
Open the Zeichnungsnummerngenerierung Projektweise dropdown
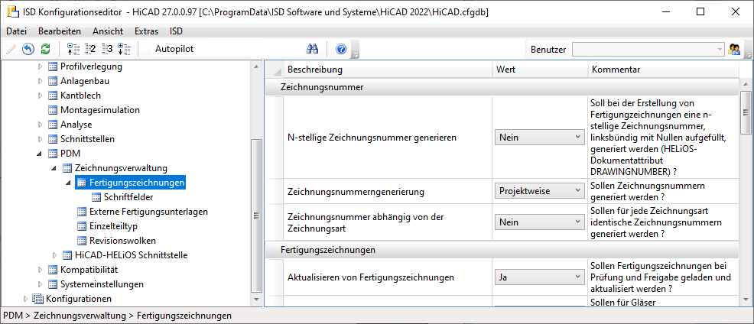[x=539, y=191]
